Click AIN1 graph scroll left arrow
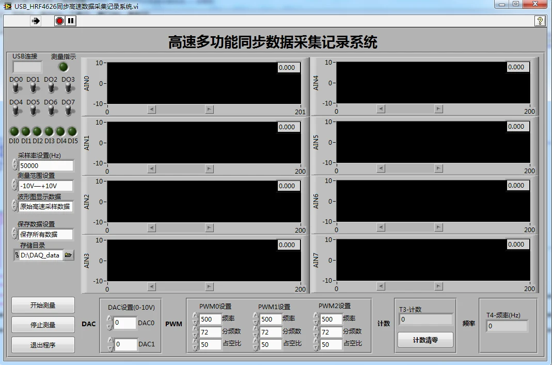Screen dimensions: 552x365 151,169
